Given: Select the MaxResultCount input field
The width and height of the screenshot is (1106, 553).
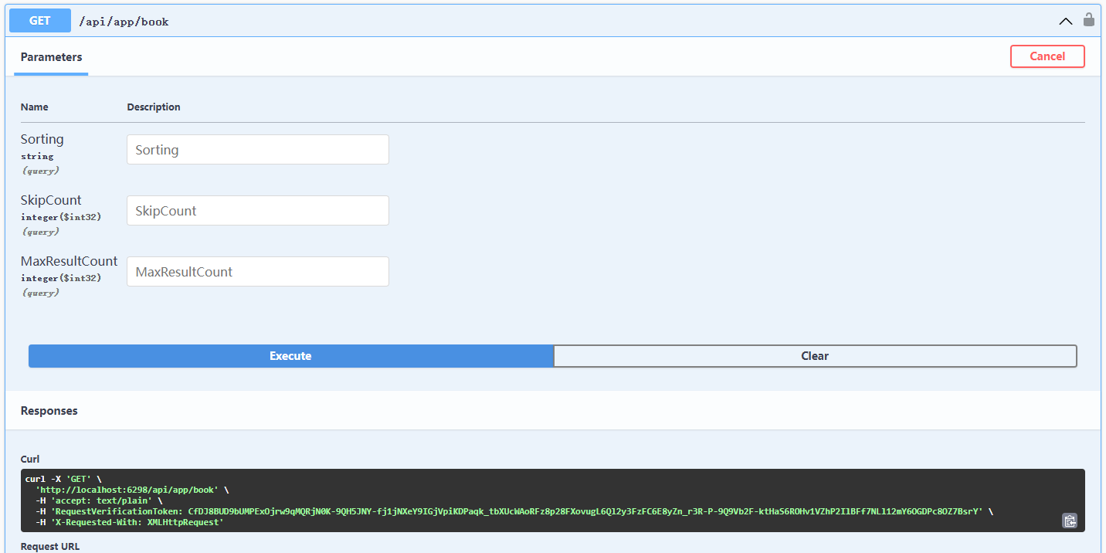Looking at the screenshot, I should (257, 272).
